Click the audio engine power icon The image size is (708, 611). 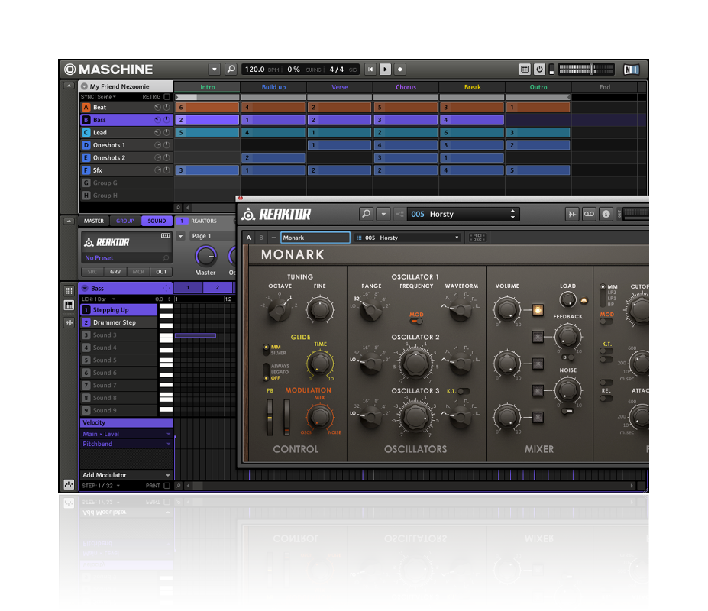539,70
